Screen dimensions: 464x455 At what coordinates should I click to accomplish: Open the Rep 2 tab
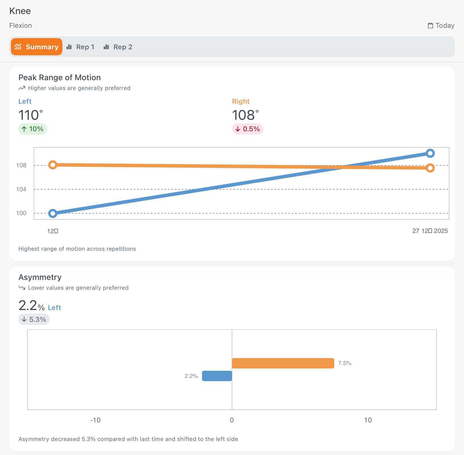(x=118, y=47)
